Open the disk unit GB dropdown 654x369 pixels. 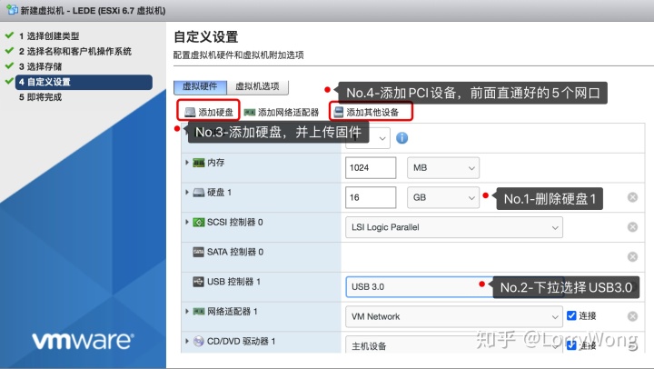tap(443, 197)
